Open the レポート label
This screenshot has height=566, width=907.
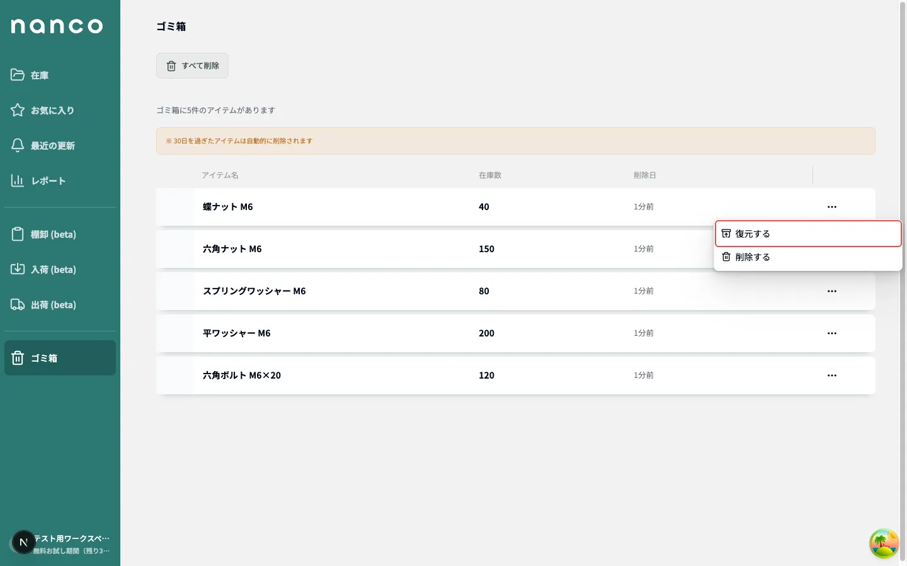[48, 181]
